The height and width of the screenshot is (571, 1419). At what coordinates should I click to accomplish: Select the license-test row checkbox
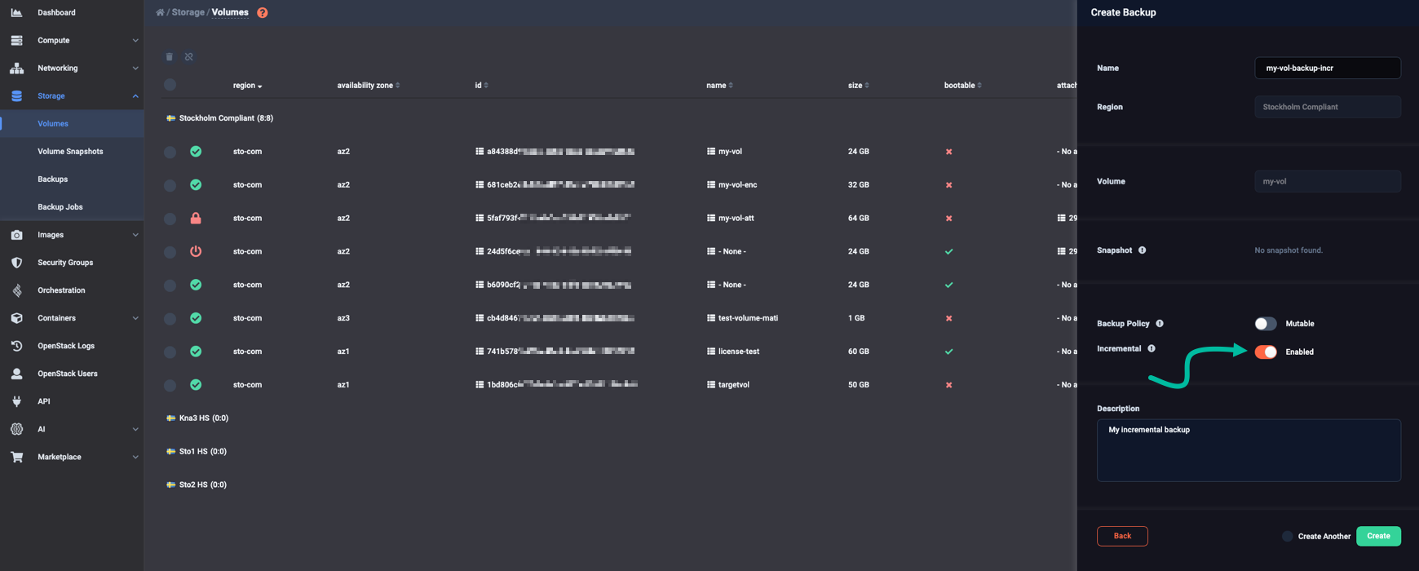(x=170, y=352)
